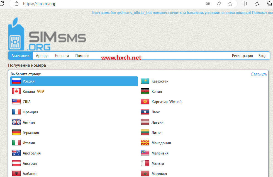Click the Morocco flag icon
Screen dimensions: 273x177
(x=145, y=173)
